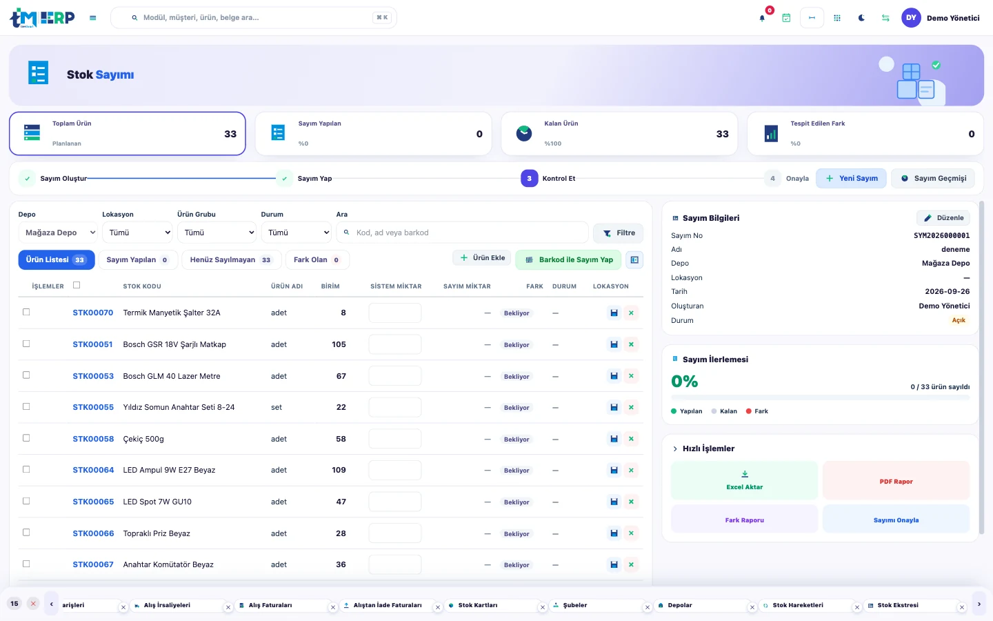
Task: Check the LED Spot 7W GU10 checkbox
Action: [x=26, y=501]
